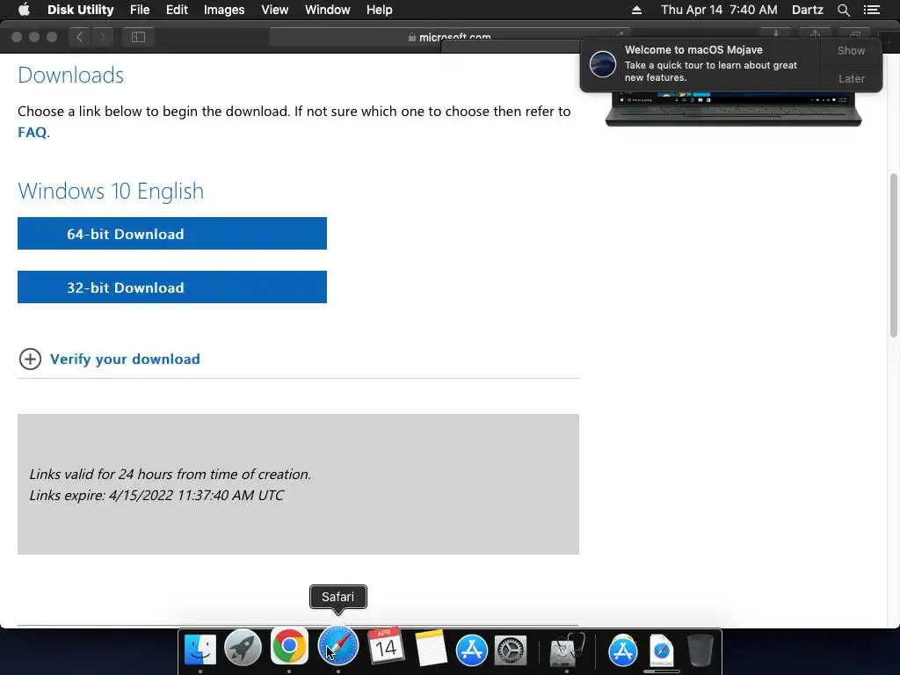900x675 pixels.
Task: Open Calendar showing Apr 14 in dock
Action: coord(385,646)
